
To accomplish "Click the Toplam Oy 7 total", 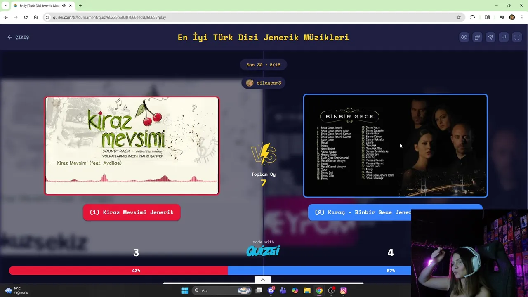I will tap(264, 179).
